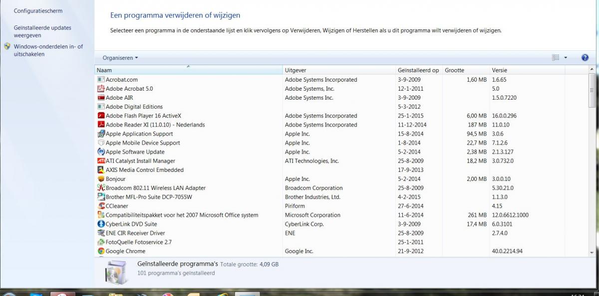Click the version value "5.30.21.0"

503,188
